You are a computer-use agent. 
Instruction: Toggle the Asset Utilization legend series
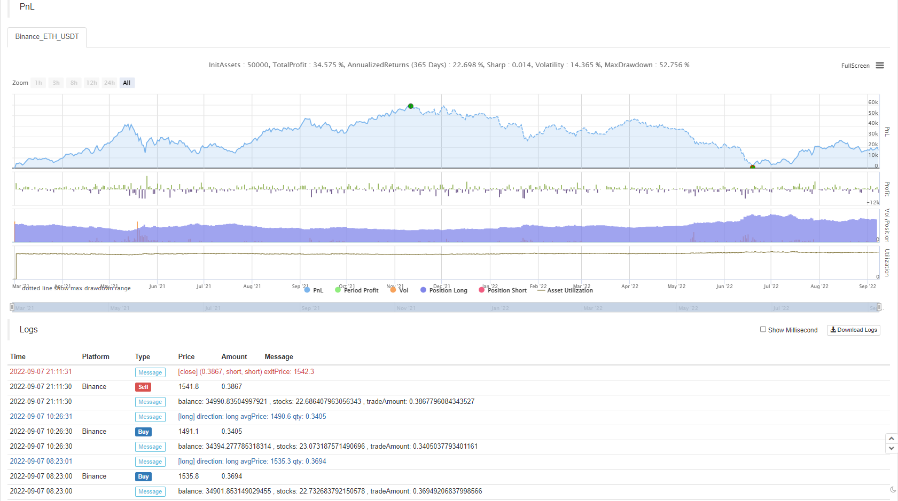coord(565,290)
